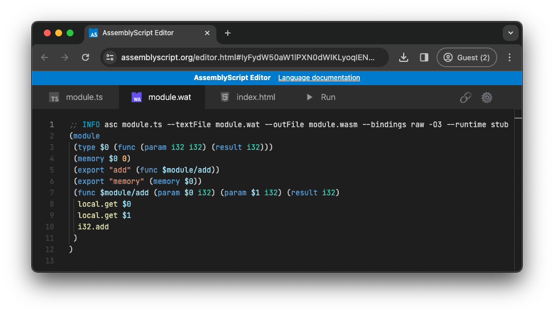
Task: Click the Run play triangle icon
Action: click(310, 97)
